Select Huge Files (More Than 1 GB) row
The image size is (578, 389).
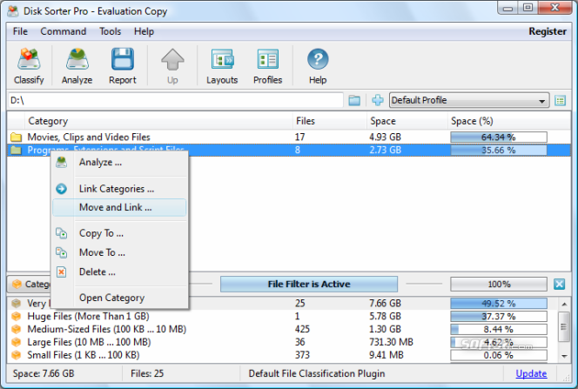(x=282, y=316)
